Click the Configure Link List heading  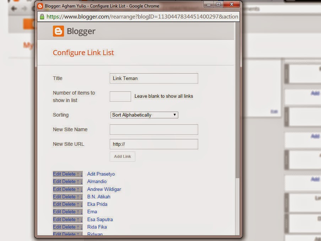[x=83, y=53]
